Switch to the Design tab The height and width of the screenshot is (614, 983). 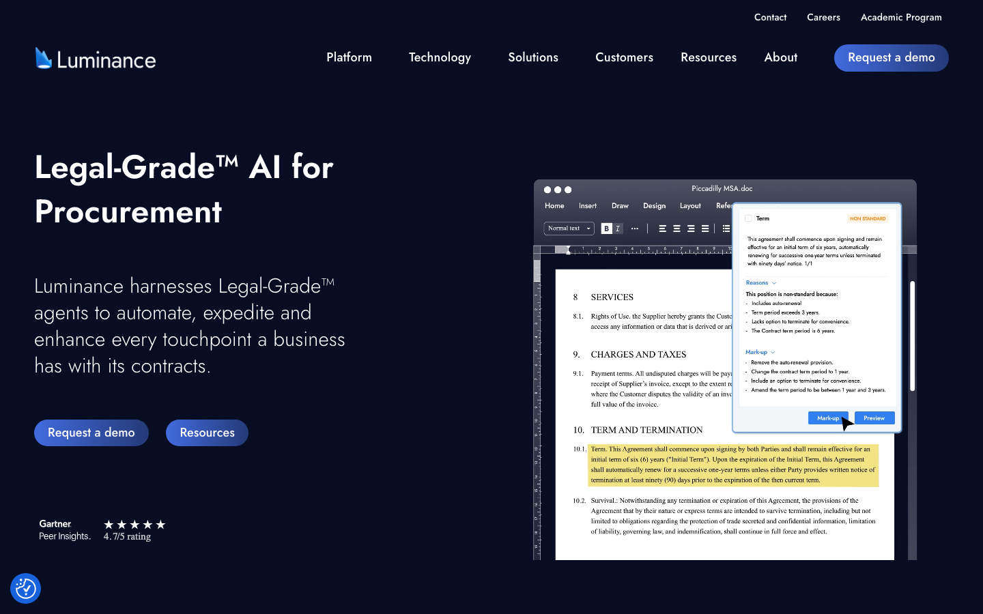pos(654,205)
